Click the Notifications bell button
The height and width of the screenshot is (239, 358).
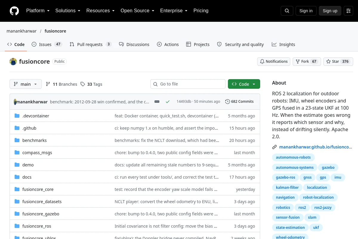(x=274, y=62)
